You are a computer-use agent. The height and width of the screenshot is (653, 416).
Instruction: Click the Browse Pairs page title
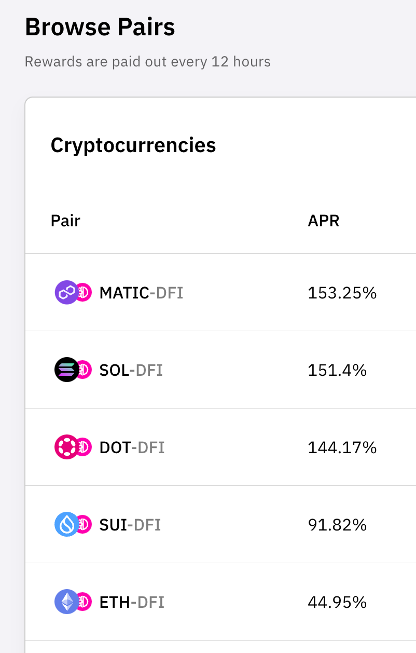100,27
